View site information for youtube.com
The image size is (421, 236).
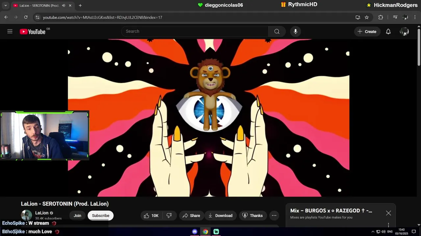coord(37,17)
